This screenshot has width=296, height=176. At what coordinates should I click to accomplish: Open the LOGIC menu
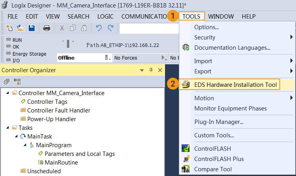pos(104,17)
